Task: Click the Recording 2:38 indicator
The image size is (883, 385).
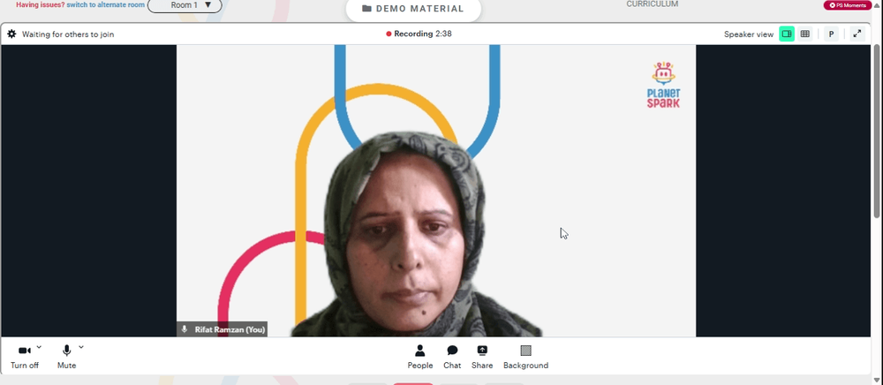Action: [419, 34]
